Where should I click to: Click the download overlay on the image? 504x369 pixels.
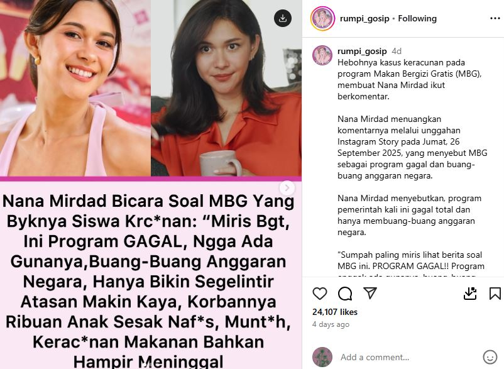283,18
